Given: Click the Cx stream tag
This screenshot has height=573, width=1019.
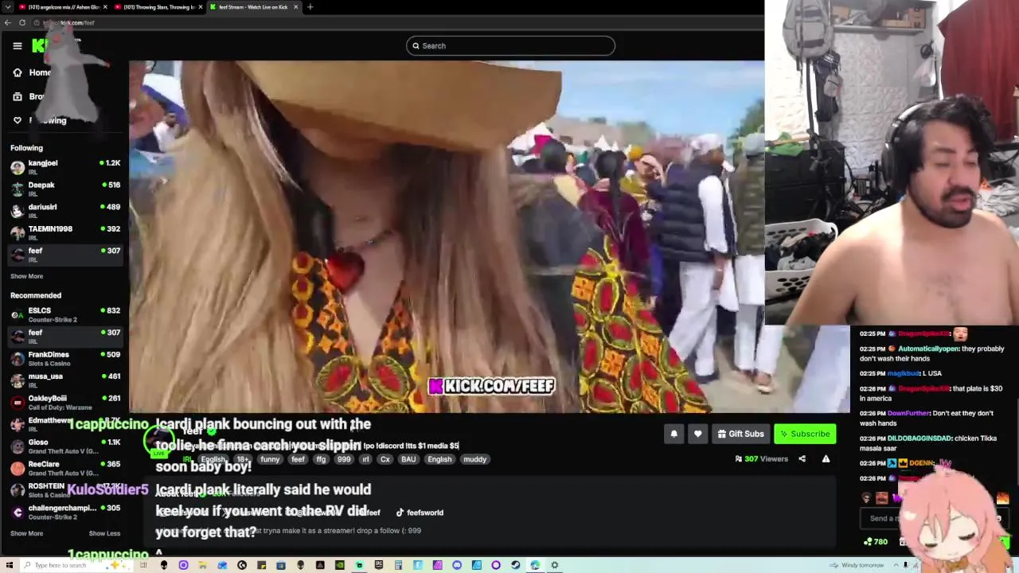Looking at the screenshot, I should [x=385, y=459].
